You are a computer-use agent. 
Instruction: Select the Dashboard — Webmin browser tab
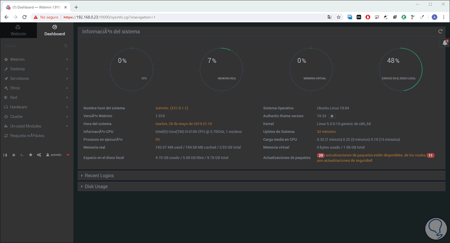[x=36, y=7]
